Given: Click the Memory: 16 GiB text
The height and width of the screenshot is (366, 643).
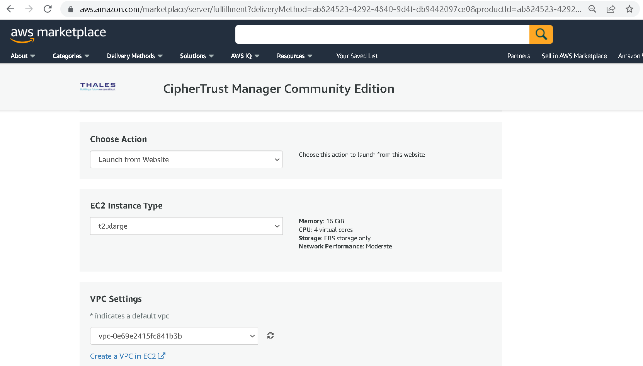Looking at the screenshot, I should click(321, 221).
